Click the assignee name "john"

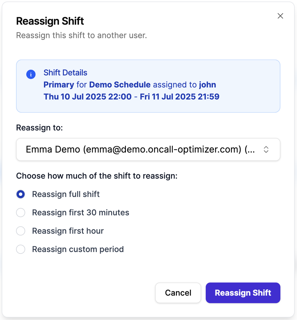[x=207, y=85]
